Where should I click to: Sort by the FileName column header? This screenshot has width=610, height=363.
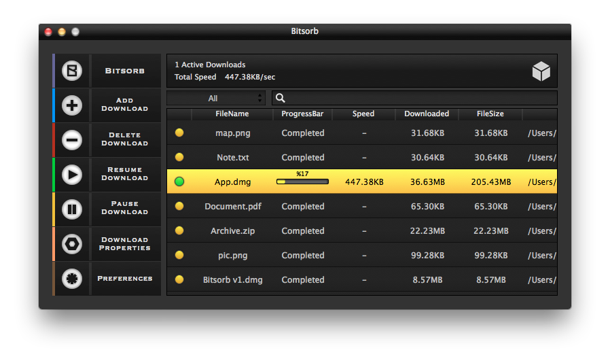[232, 114]
